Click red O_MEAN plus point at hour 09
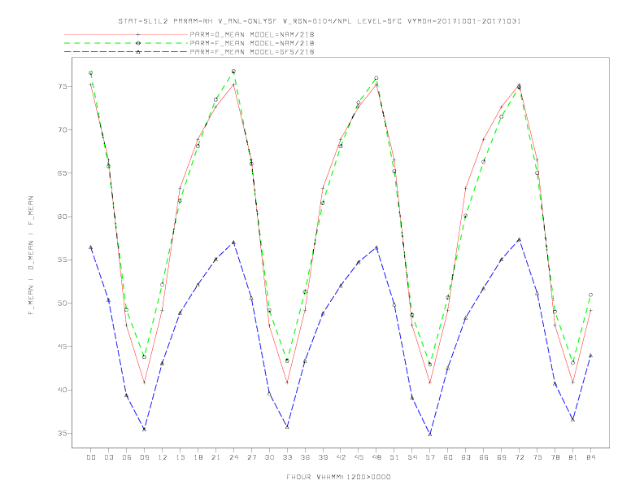644x498 pixels. pos(144,382)
